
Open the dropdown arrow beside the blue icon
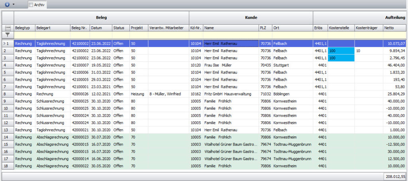pos(14,4)
